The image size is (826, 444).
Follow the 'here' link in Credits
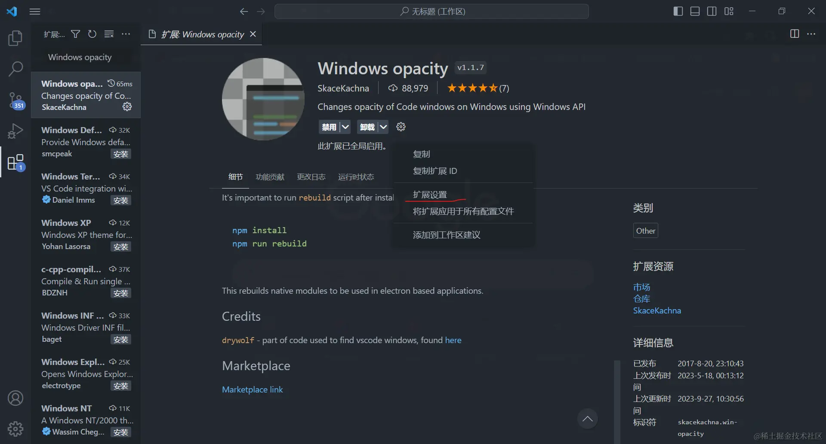coord(453,340)
